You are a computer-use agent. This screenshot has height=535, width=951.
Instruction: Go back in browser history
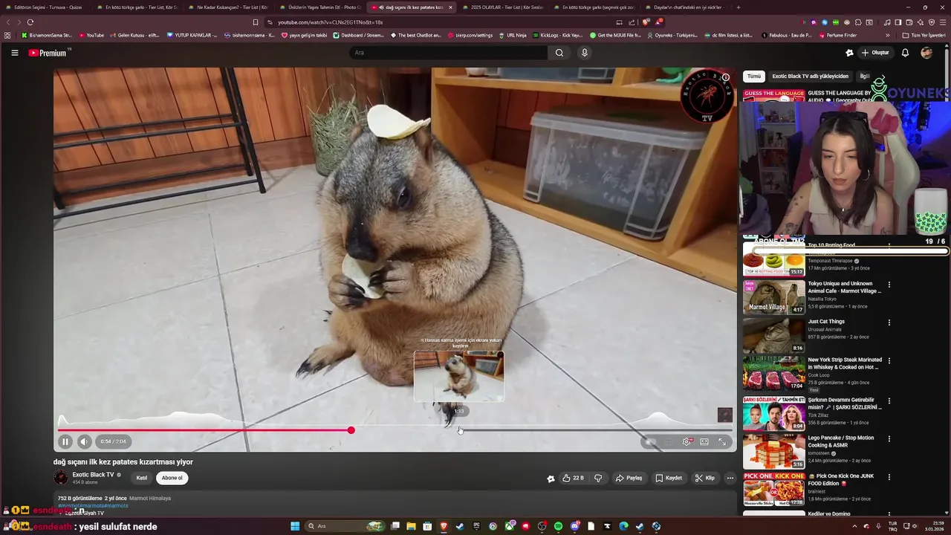tap(9, 22)
